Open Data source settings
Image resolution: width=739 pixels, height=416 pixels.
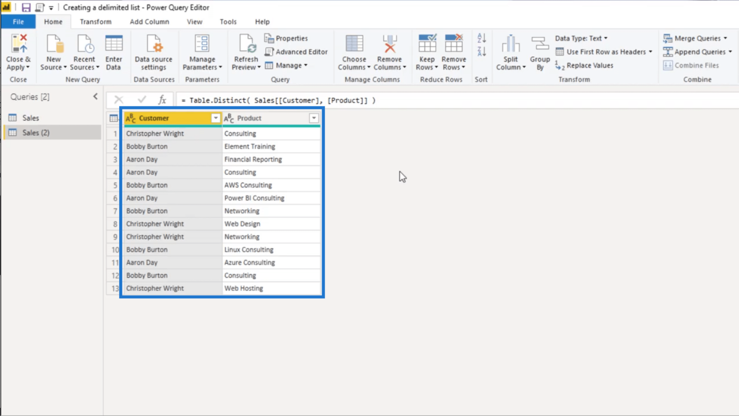[x=154, y=52]
